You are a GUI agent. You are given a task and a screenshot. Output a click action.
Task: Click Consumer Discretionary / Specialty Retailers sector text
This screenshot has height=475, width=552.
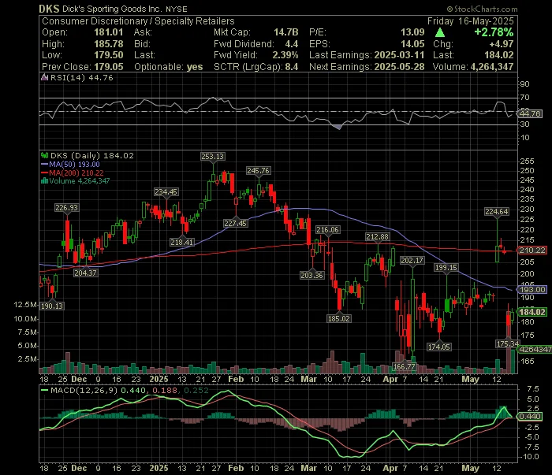tap(138, 21)
